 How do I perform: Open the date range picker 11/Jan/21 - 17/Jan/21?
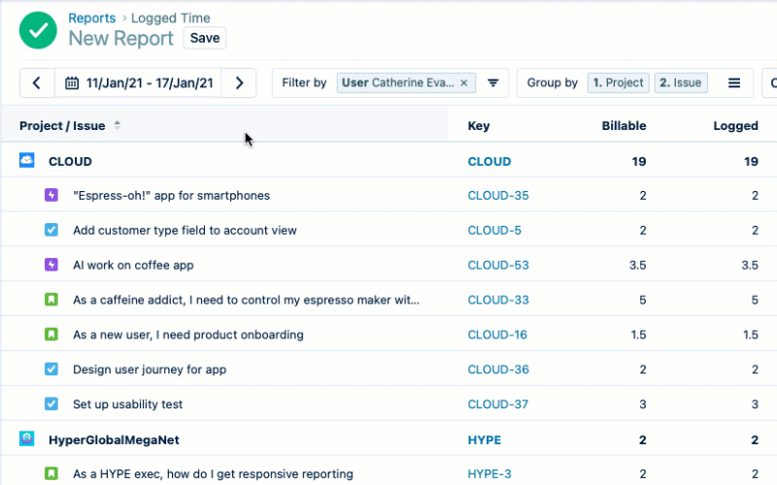point(139,83)
